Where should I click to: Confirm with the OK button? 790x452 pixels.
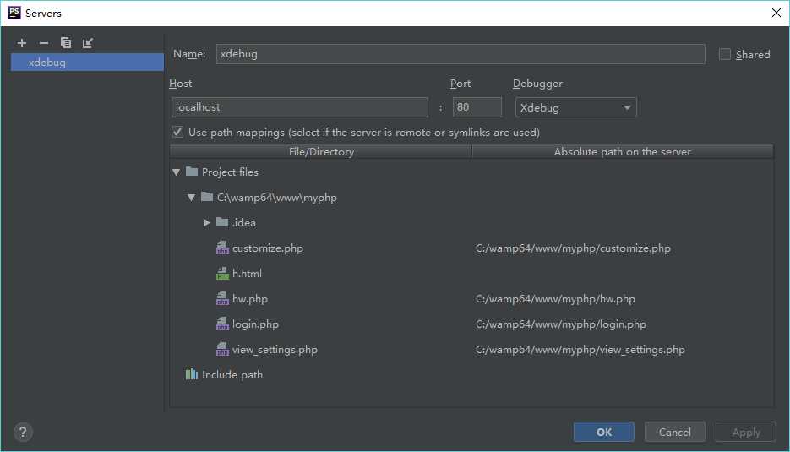[x=603, y=432]
